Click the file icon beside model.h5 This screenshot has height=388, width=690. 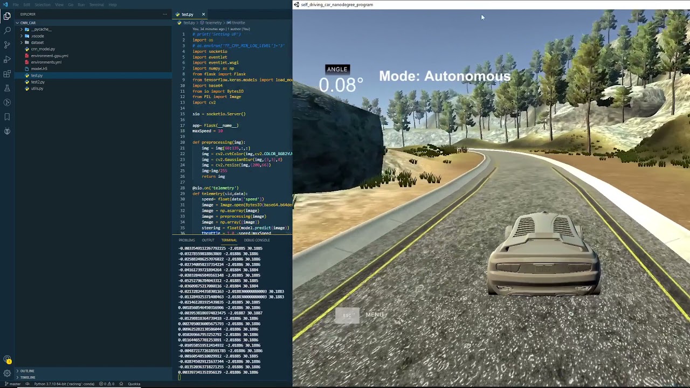27,68
